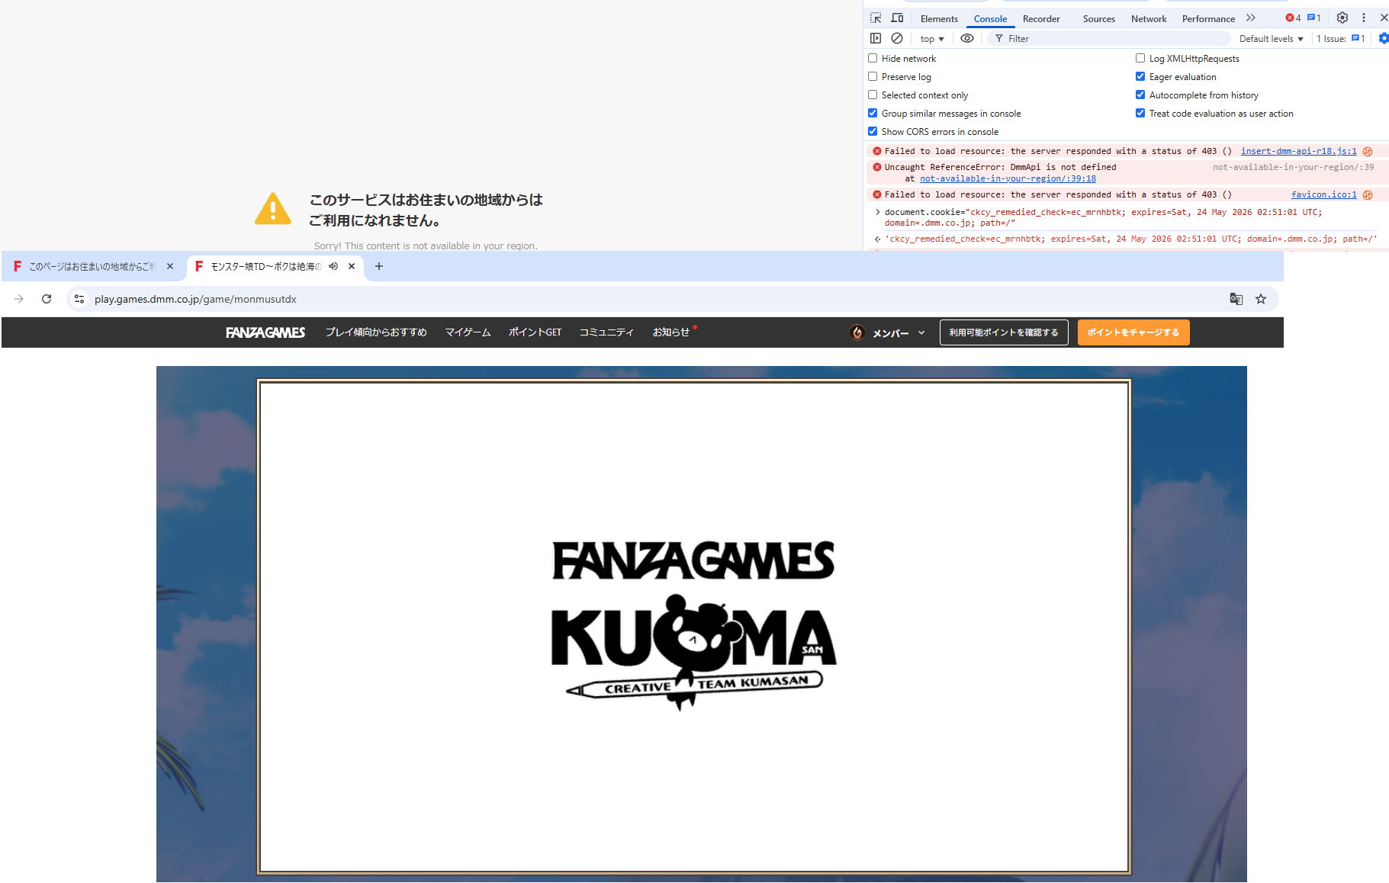Disable the Eager evaluation checkbox

[x=1140, y=76]
